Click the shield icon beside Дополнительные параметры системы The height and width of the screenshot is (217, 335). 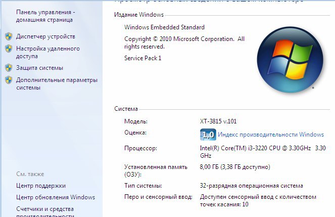(x=9, y=80)
